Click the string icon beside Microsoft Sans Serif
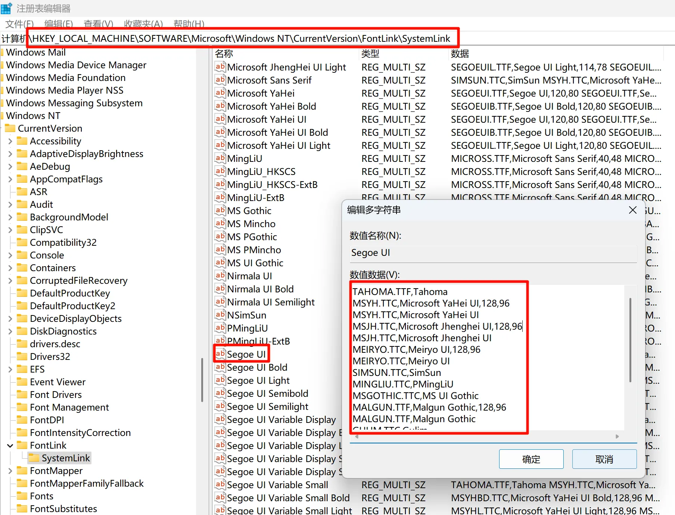675x515 pixels. 220,80
